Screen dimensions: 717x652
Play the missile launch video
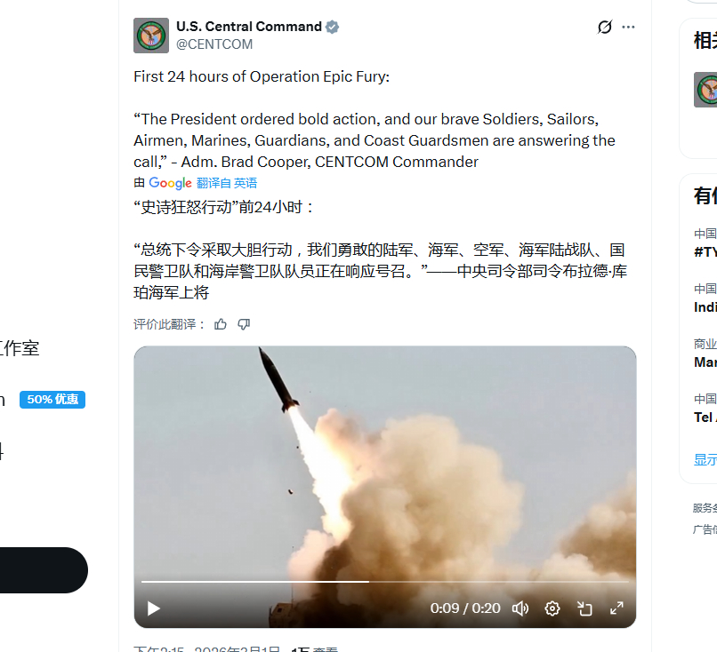pyautogui.click(x=154, y=608)
